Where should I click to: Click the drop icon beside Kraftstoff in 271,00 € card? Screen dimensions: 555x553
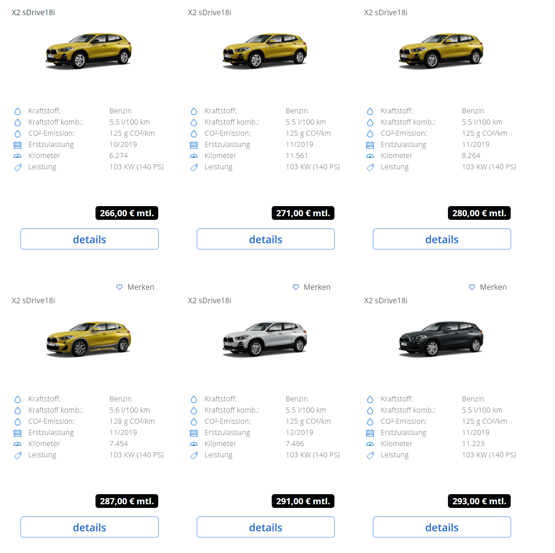click(x=194, y=111)
